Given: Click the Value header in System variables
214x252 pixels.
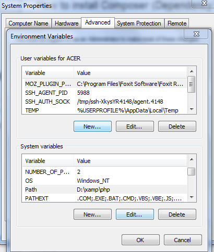Looking at the screenshot, I should tap(130, 161).
